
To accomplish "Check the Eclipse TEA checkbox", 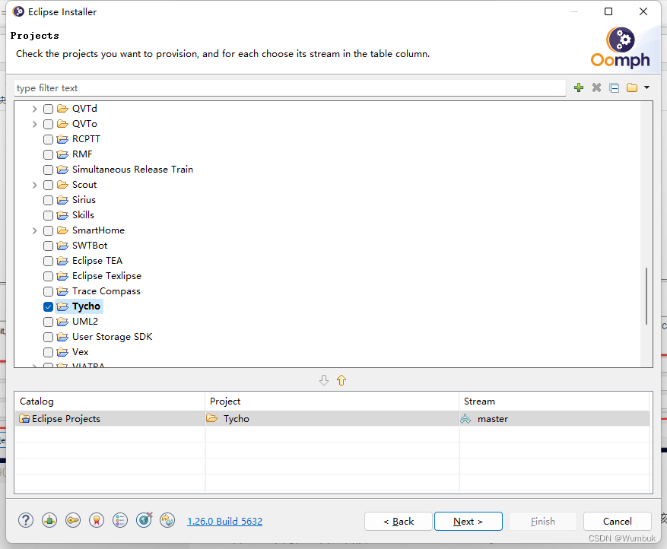I will coord(48,261).
